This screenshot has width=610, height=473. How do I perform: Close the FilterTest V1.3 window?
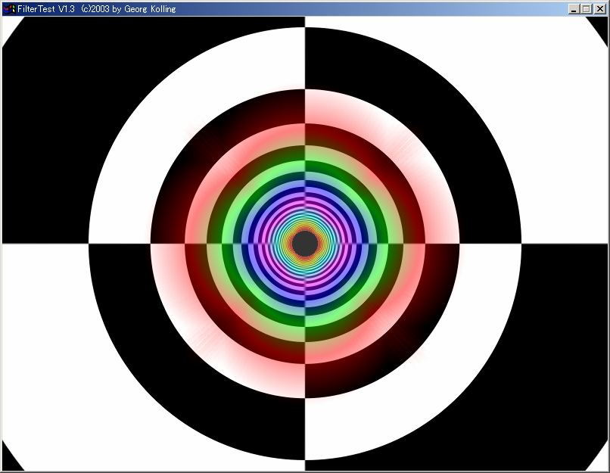pos(600,9)
